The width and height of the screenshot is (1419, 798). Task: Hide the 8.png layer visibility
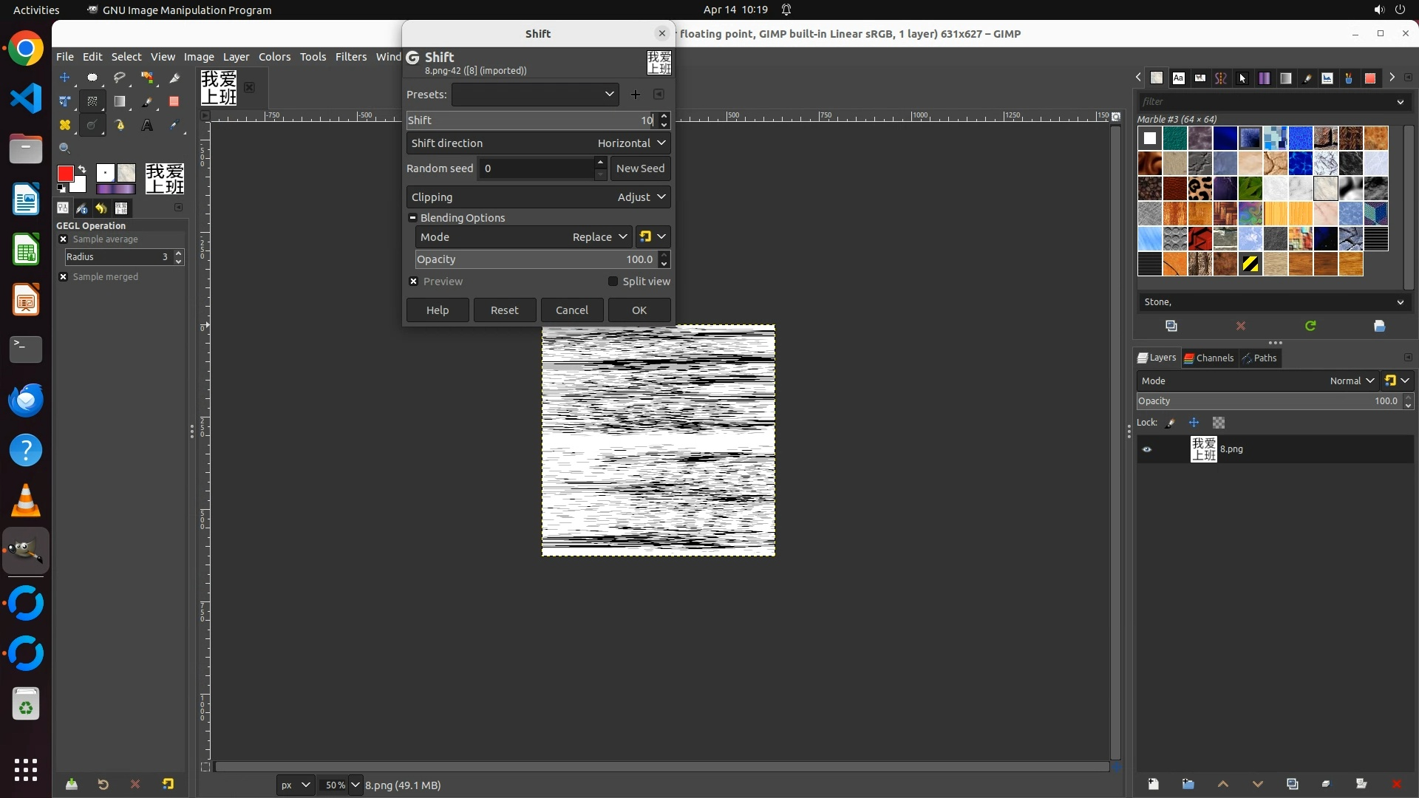(1147, 449)
